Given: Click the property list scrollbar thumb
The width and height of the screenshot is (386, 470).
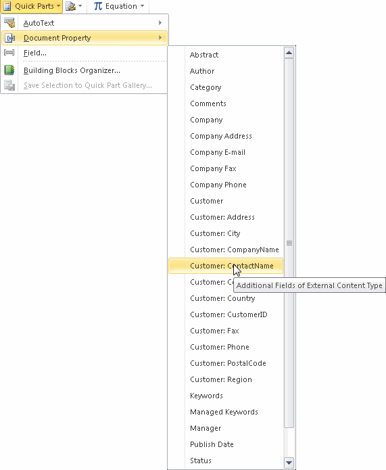Looking at the screenshot, I should click(x=289, y=243).
